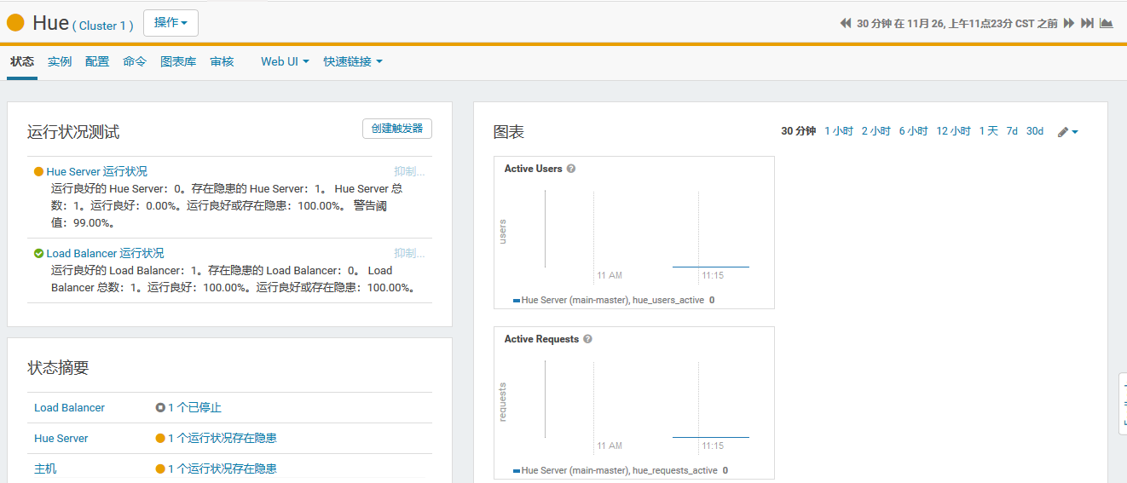The height and width of the screenshot is (483, 1127).
Task: Click the Active Requests chart title
Action: pos(541,339)
